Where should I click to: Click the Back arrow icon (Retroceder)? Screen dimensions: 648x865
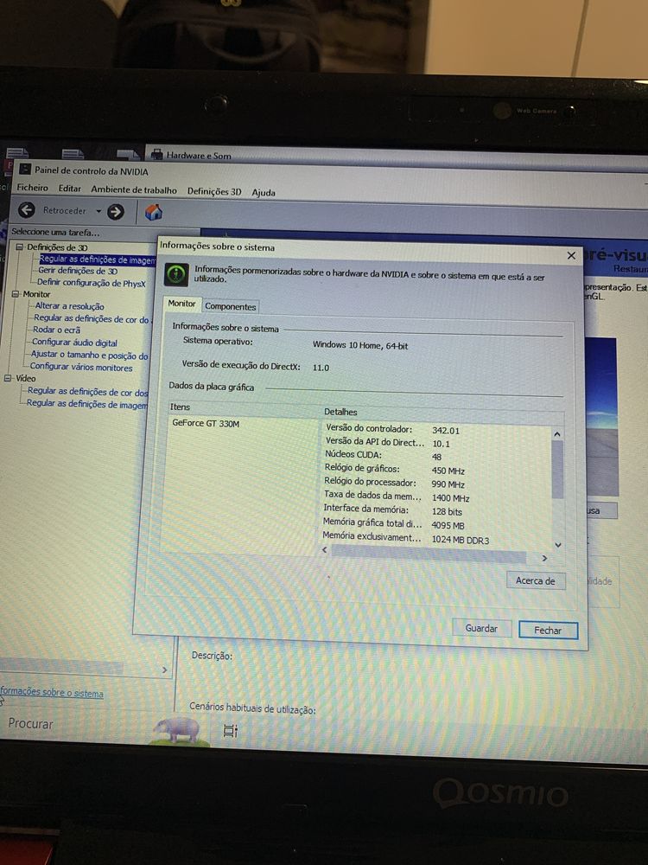[26, 209]
